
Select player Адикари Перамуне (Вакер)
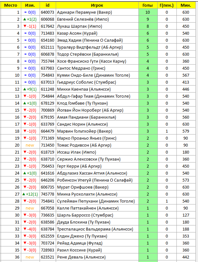85,12
